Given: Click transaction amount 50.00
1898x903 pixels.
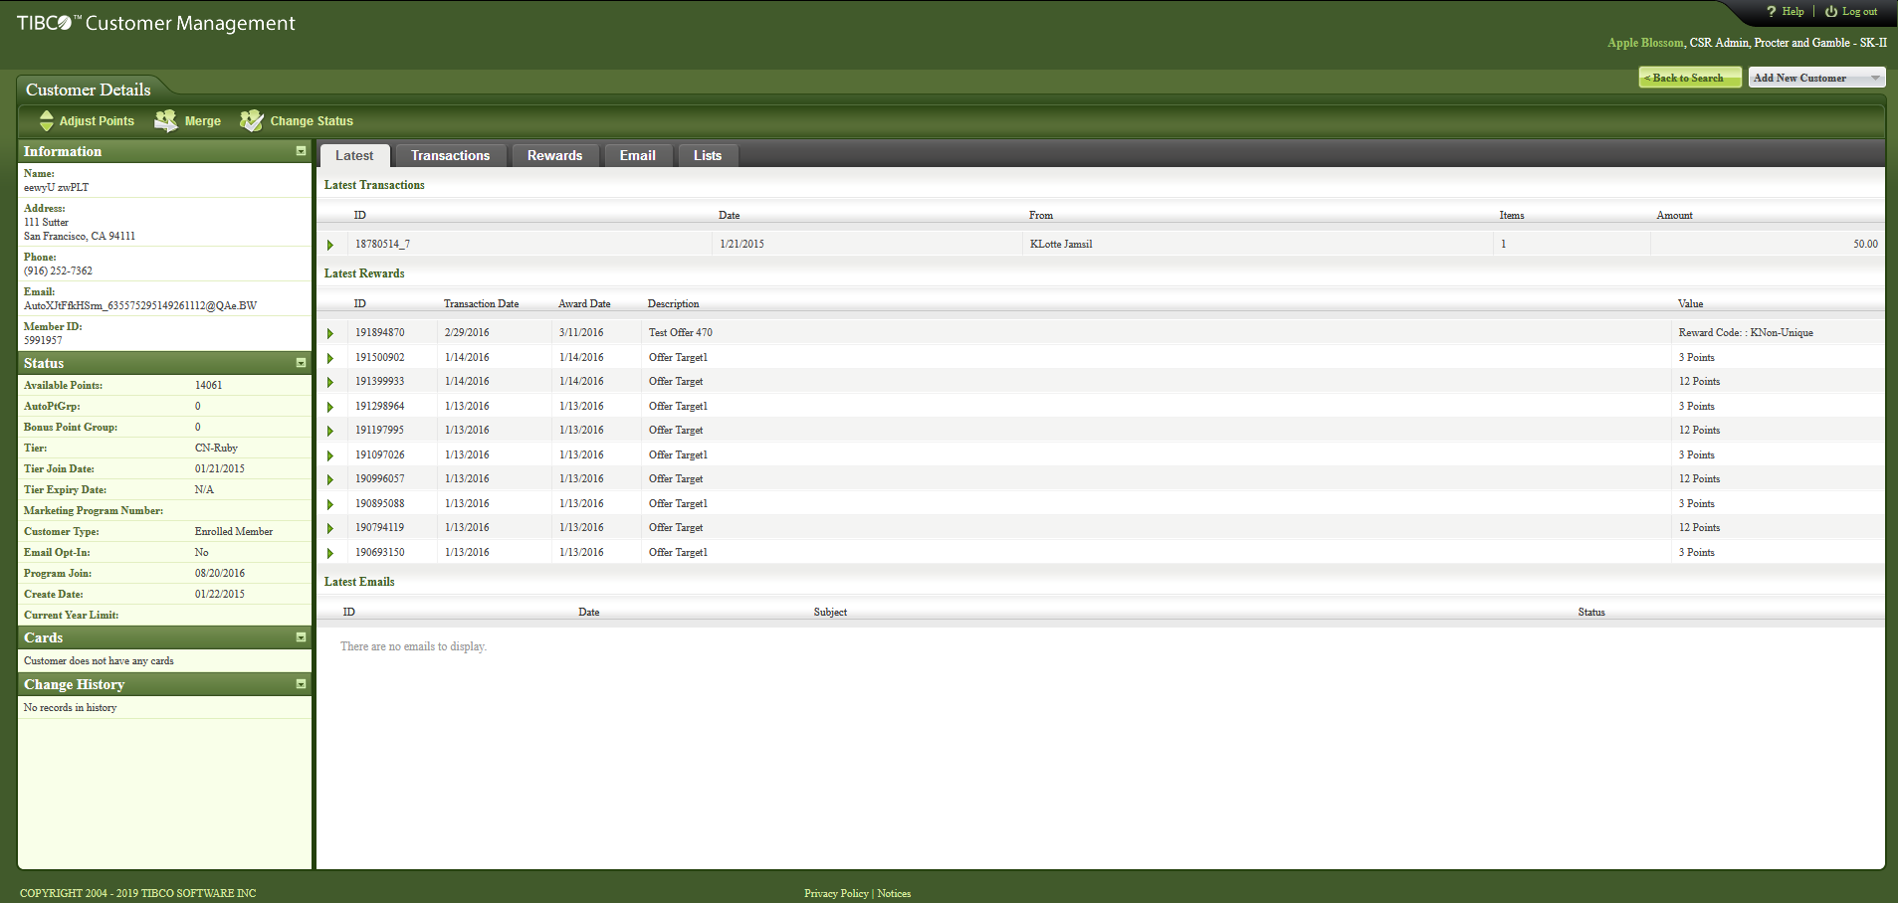Looking at the screenshot, I should click(x=1865, y=244).
